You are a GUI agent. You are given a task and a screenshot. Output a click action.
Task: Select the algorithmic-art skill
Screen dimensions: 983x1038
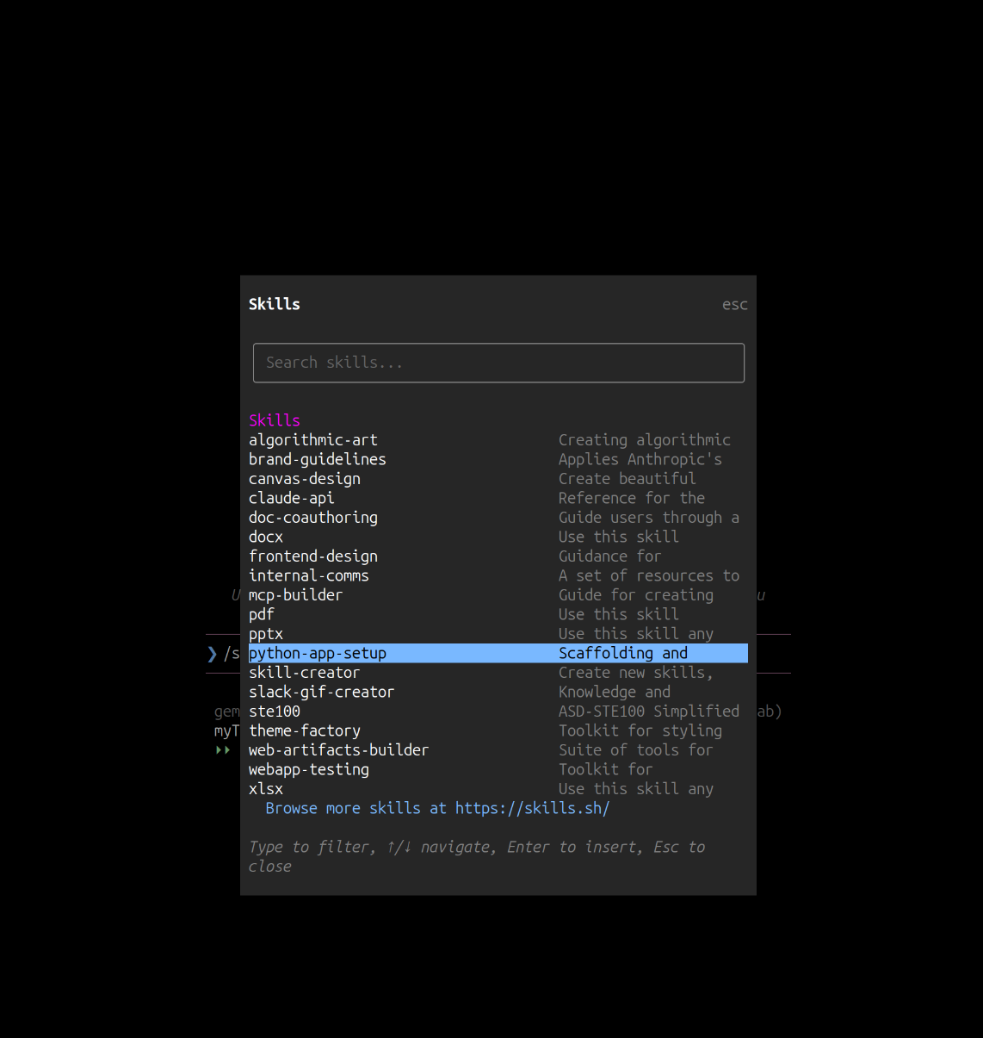point(498,440)
